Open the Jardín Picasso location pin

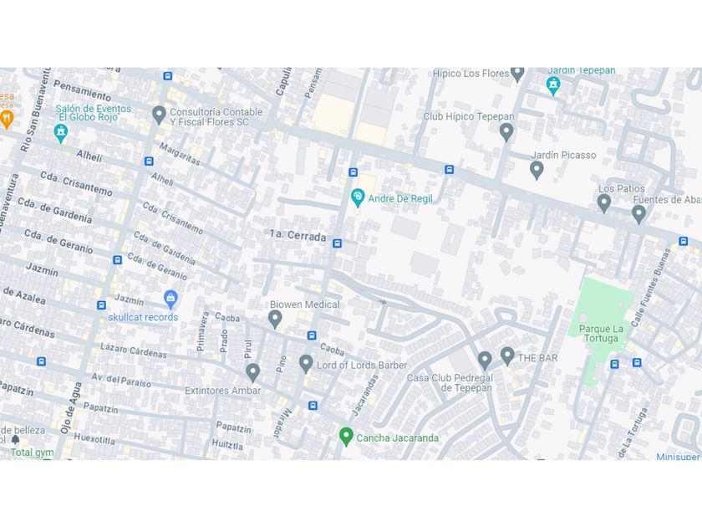click(x=537, y=171)
